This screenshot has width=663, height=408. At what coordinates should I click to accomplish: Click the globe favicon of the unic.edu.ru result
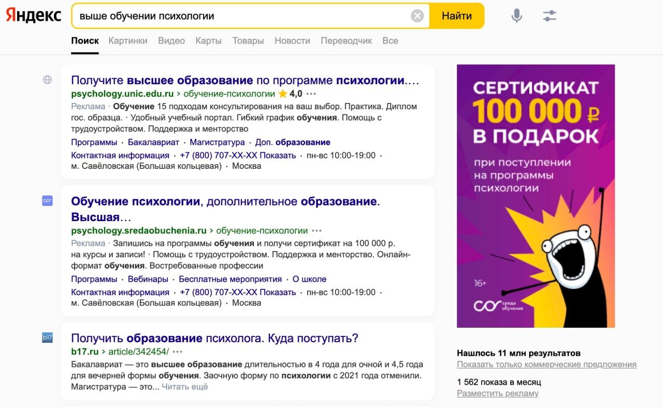pos(48,80)
